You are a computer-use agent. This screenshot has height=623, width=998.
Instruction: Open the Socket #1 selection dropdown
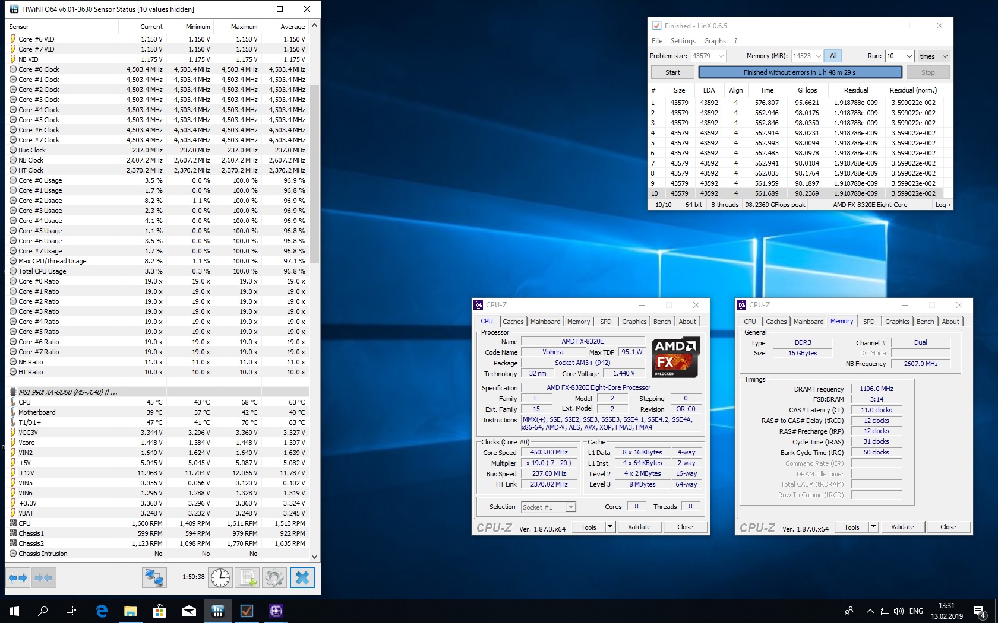570,507
